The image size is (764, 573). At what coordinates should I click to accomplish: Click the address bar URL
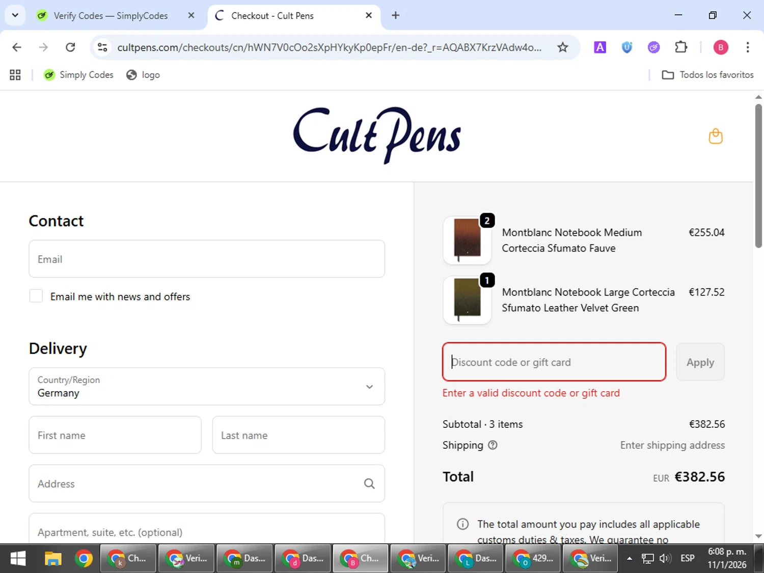(329, 47)
